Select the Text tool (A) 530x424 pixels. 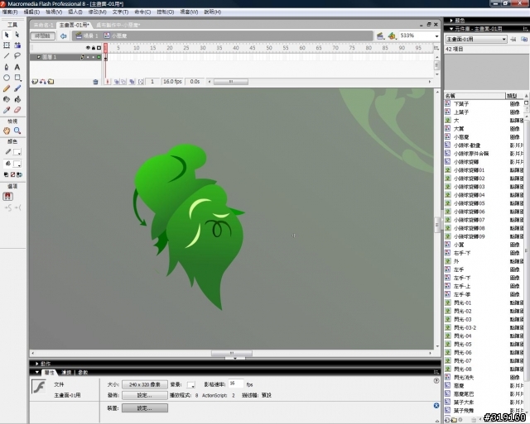click(17, 67)
